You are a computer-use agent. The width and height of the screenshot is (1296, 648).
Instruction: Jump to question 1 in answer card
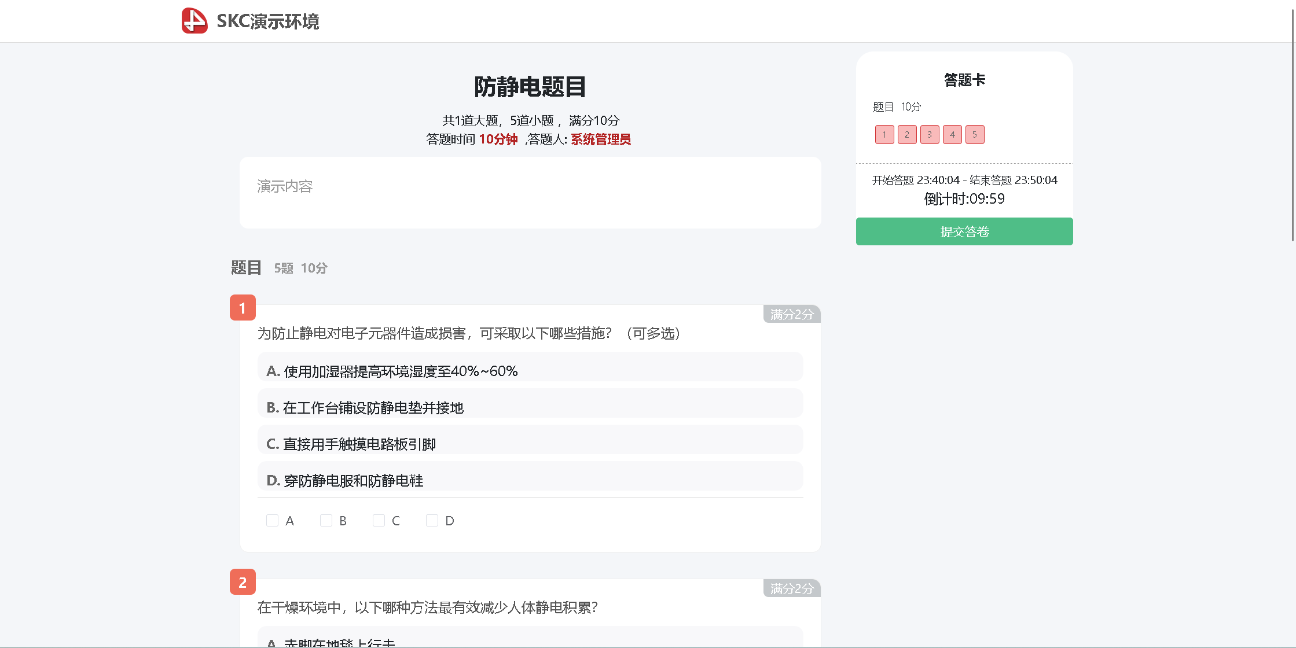click(x=884, y=135)
